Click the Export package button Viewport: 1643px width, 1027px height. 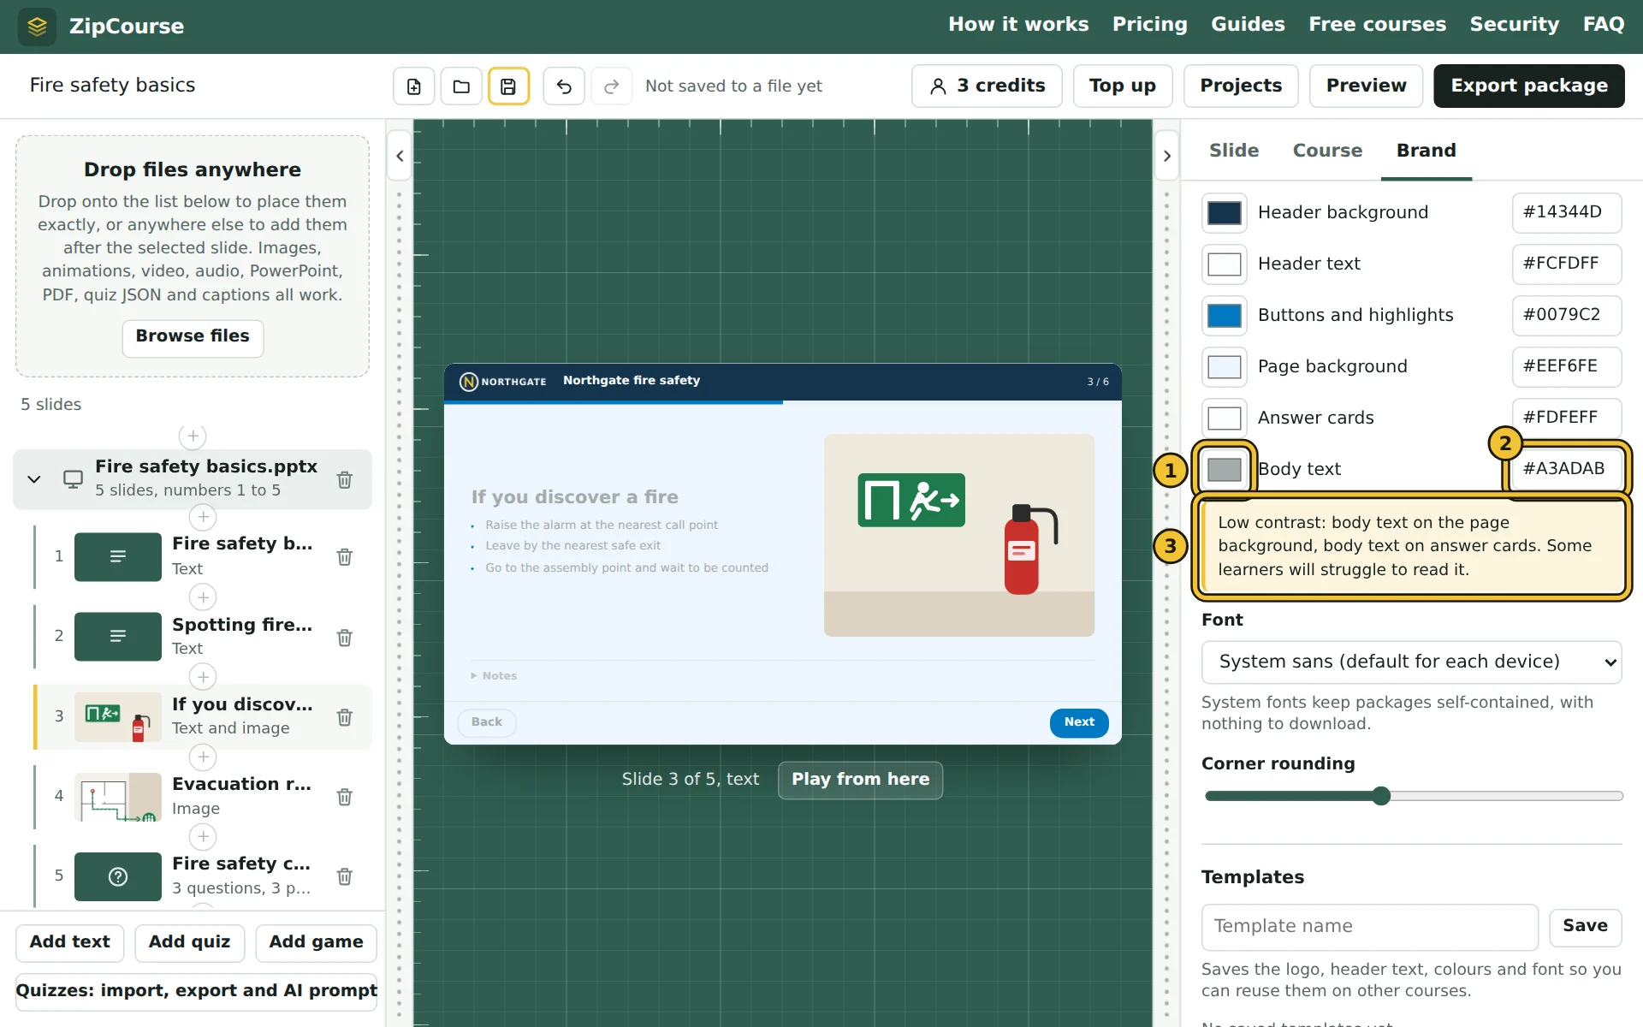point(1528,86)
